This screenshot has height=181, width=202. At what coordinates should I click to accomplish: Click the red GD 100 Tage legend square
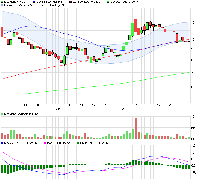70,2
